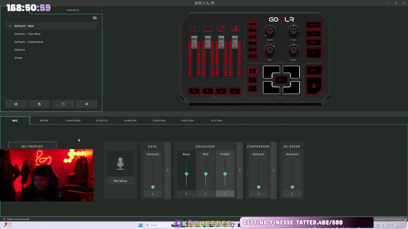Click the Compressor Amount slider handle
This screenshot has height=229, width=408.
[x=259, y=187]
